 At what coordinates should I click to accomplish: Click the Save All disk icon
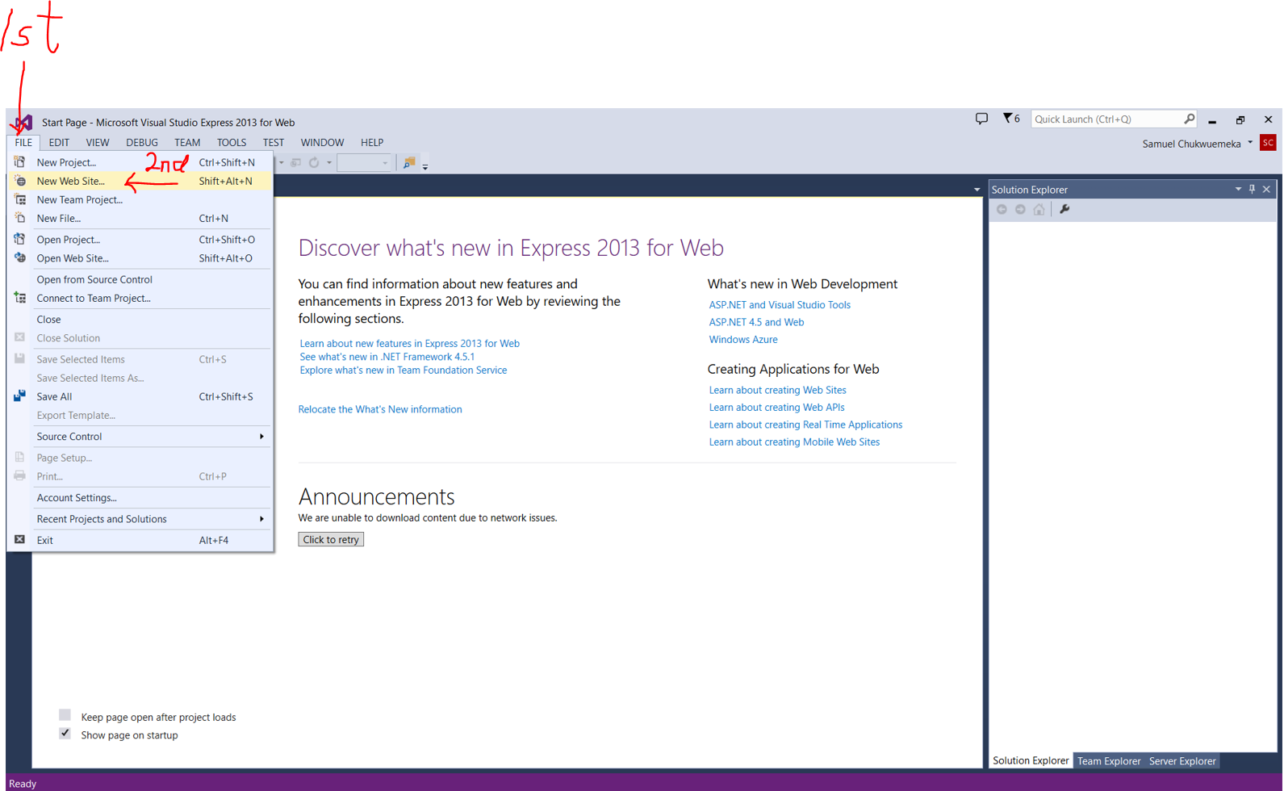[19, 396]
